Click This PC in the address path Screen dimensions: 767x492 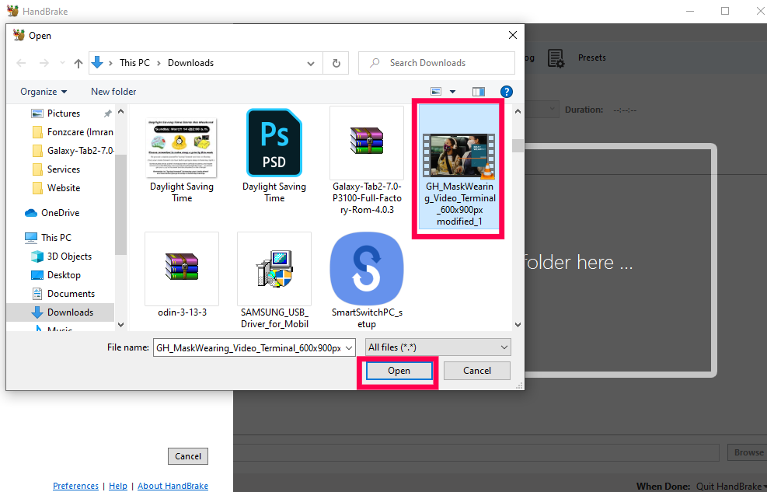pos(134,63)
